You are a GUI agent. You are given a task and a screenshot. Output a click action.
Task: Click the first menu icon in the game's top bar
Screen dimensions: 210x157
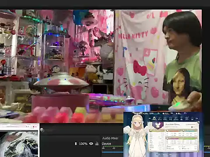pos(154,119)
